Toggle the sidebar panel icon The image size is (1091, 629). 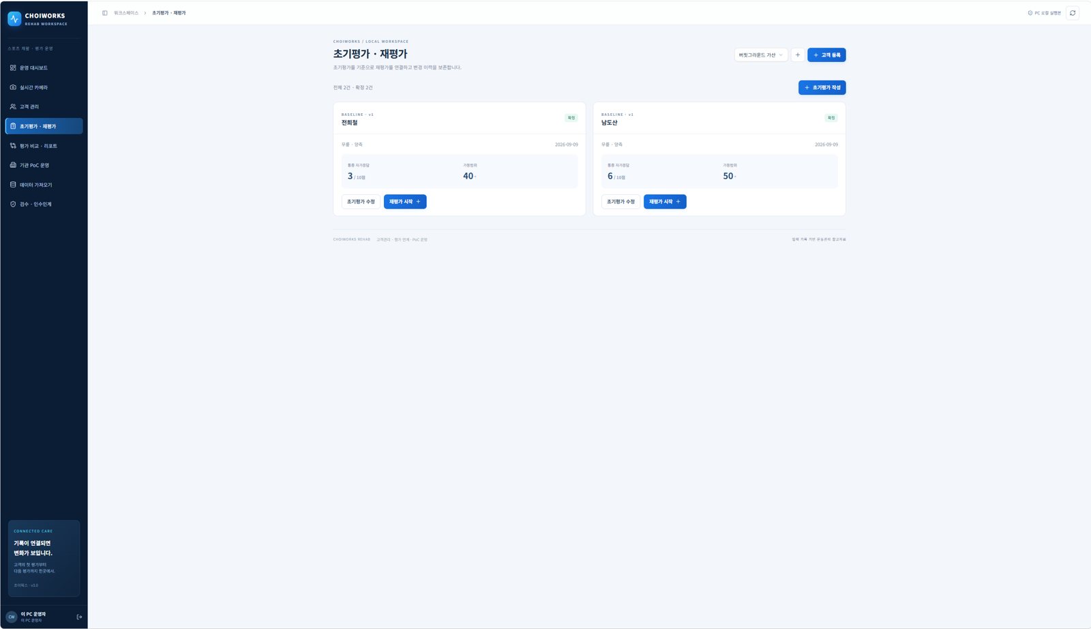pos(105,13)
